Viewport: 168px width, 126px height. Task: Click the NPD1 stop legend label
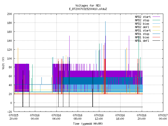142,34
